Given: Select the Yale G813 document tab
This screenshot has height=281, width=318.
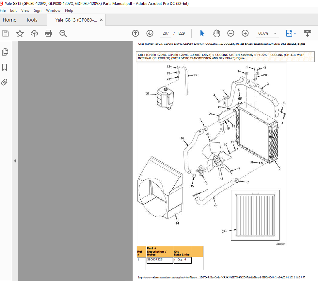Looking at the screenshot, I should click(76, 20).
